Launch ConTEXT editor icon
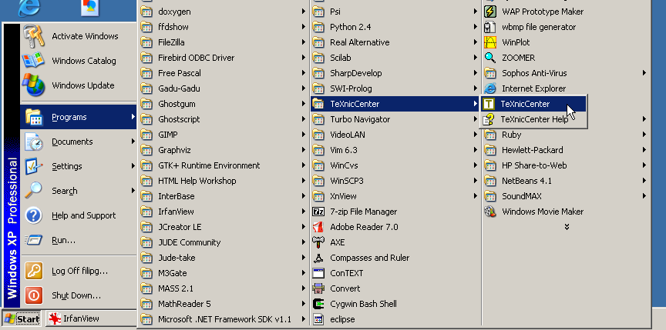 pos(318,273)
